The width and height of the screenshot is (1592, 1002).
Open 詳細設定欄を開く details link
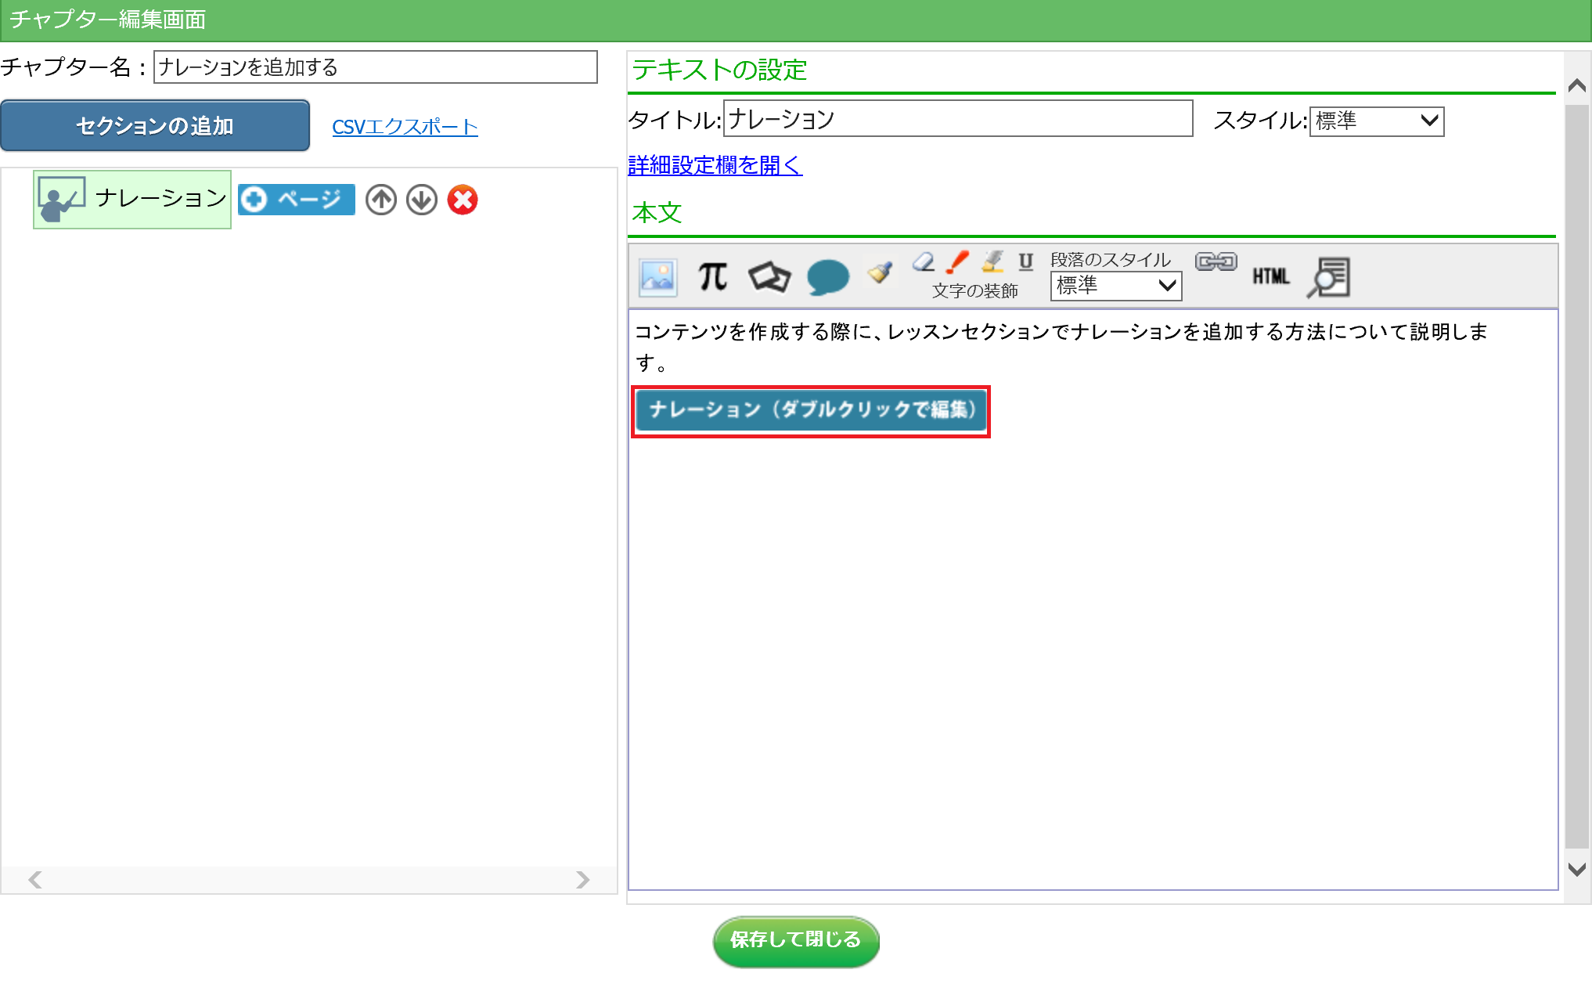tap(715, 165)
